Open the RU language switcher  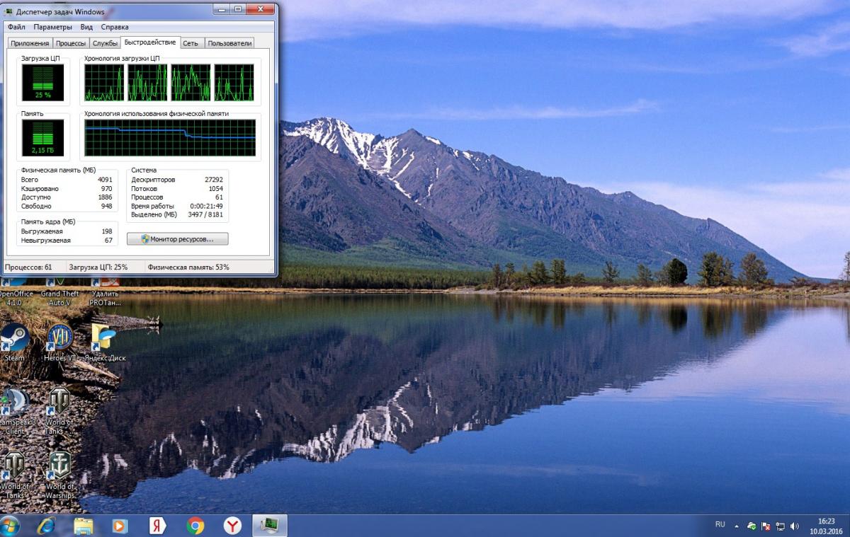pos(720,525)
